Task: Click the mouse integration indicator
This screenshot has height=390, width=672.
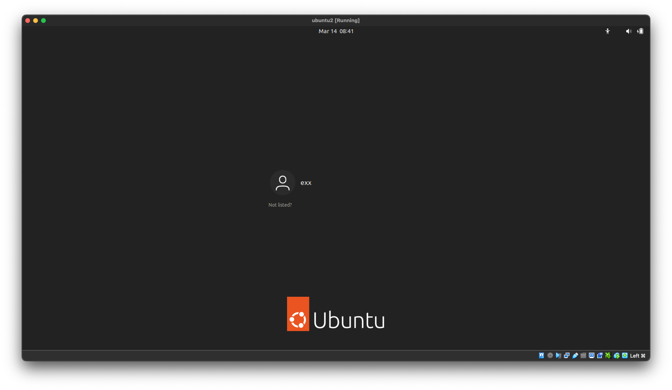Action: coord(616,356)
